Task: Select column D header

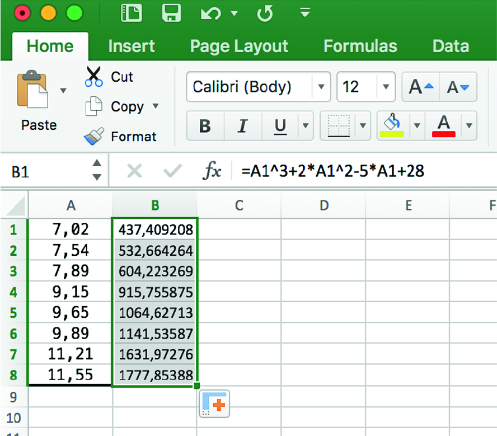Action: (x=323, y=205)
